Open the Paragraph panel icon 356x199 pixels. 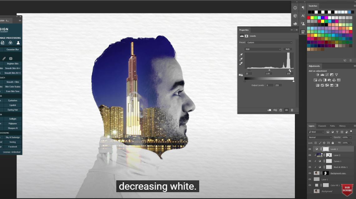[x=303, y=8]
